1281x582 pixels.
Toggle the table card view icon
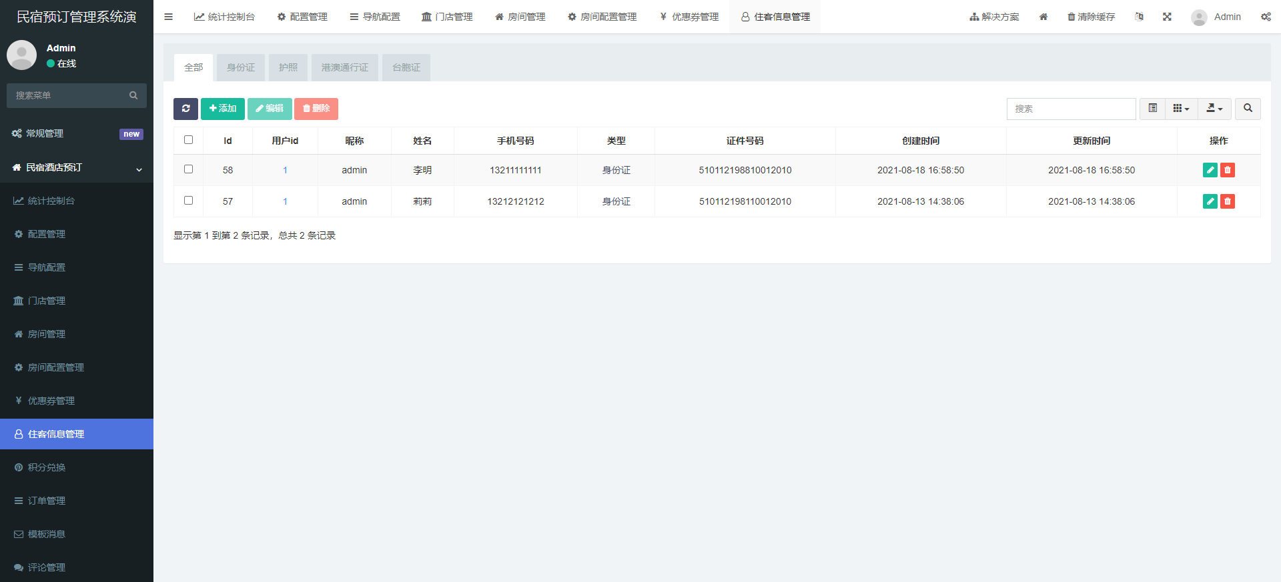pos(1152,109)
